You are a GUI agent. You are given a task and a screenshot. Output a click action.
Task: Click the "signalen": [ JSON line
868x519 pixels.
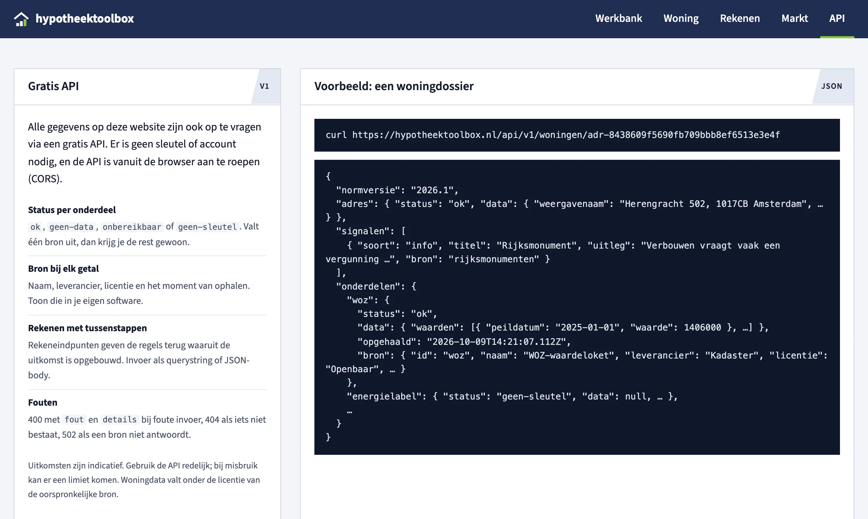coord(371,231)
